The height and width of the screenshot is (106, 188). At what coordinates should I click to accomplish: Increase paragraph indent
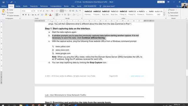point(73,11)
